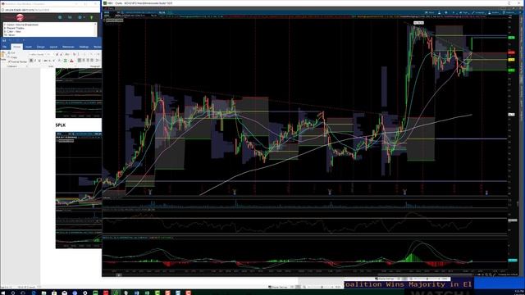Toggle Bold formatting in Word

pyautogui.click(x=31, y=61)
